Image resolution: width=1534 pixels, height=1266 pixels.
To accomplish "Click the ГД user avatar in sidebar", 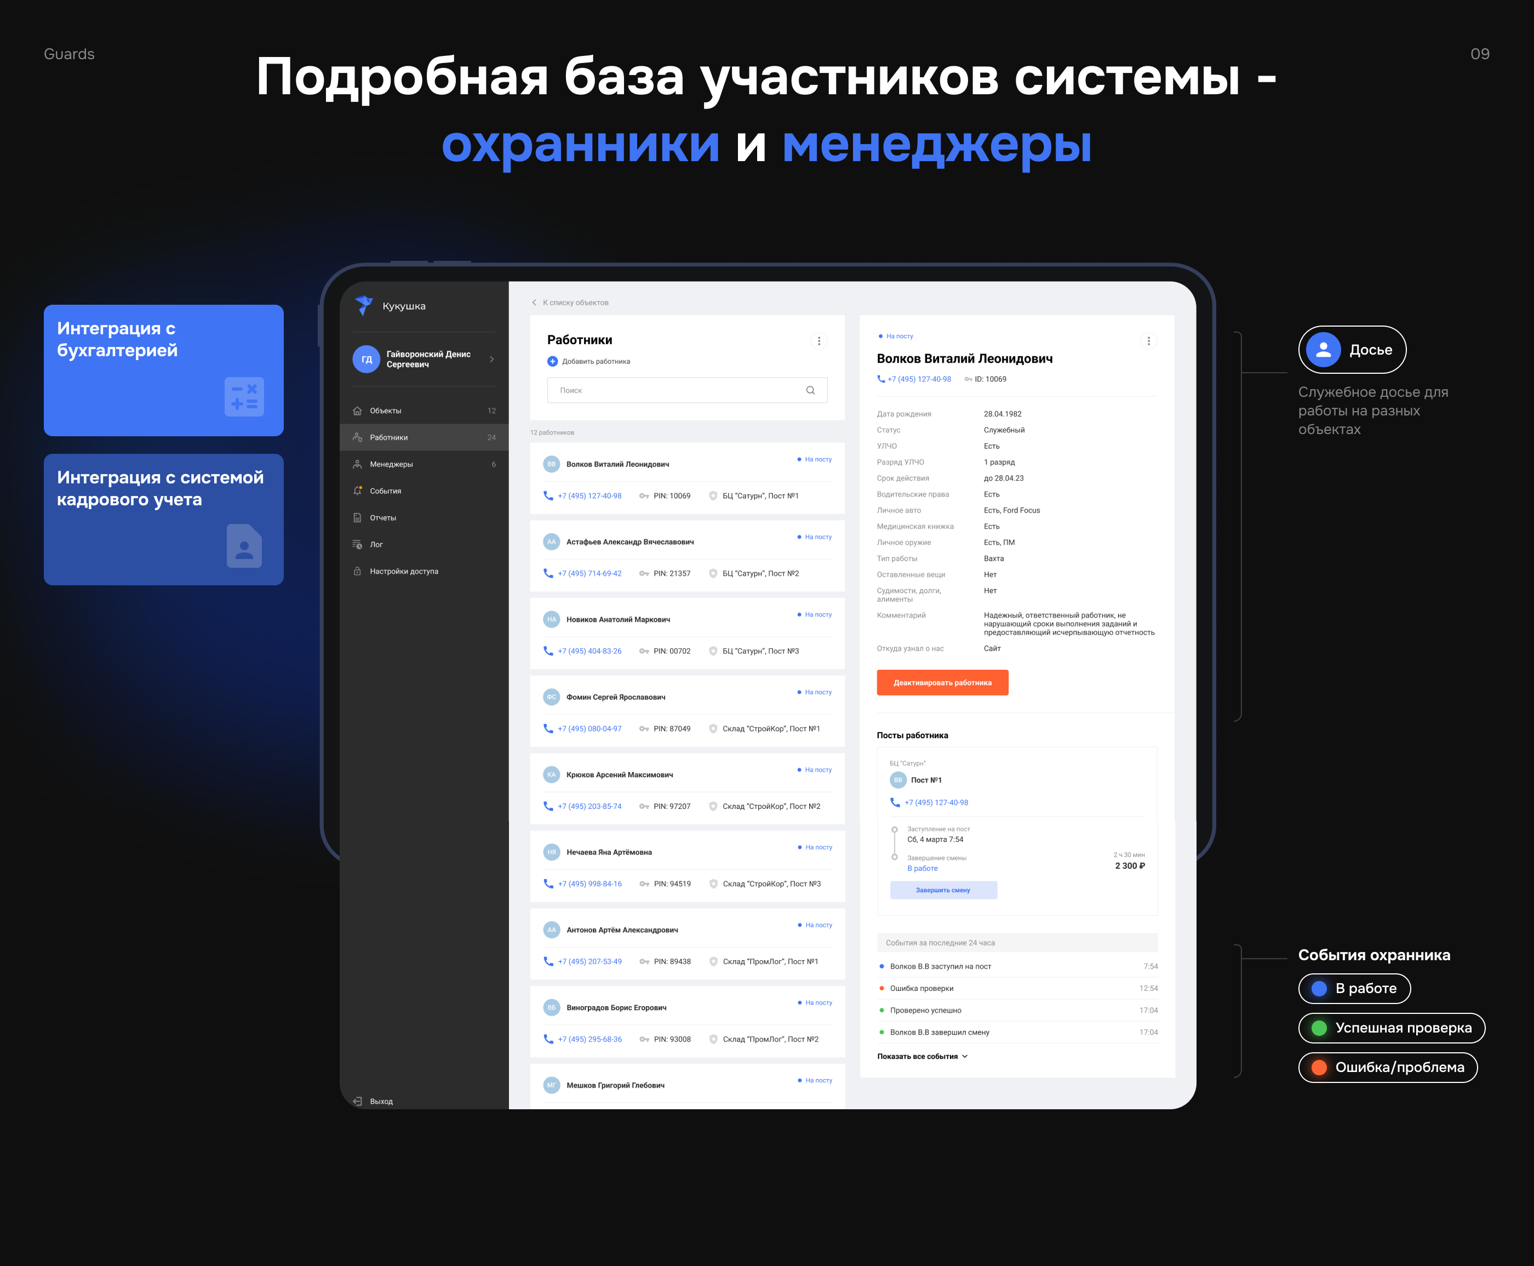I will point(367,359).
